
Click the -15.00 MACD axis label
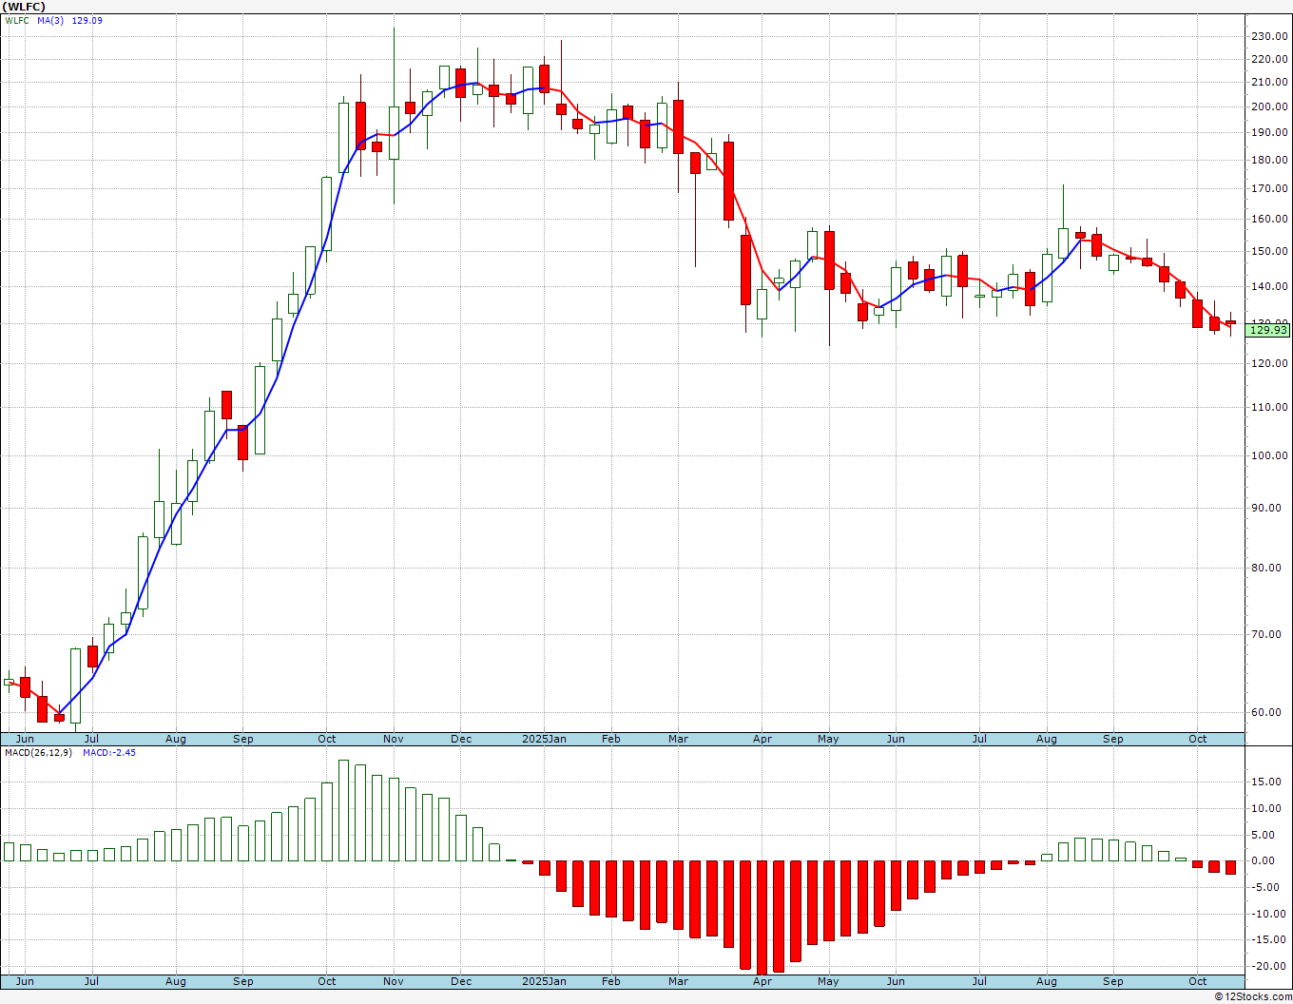[1267, 940]
